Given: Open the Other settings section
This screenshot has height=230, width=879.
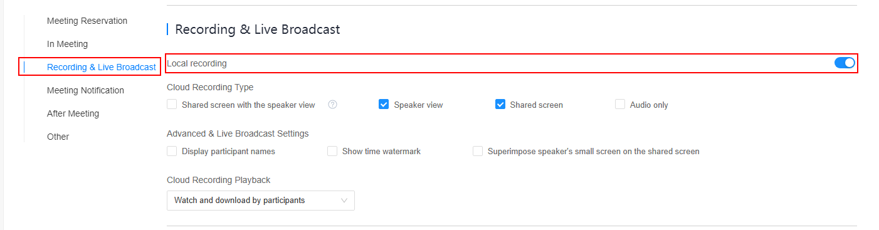Looking at the screenshot, I should tap(58, 137).
